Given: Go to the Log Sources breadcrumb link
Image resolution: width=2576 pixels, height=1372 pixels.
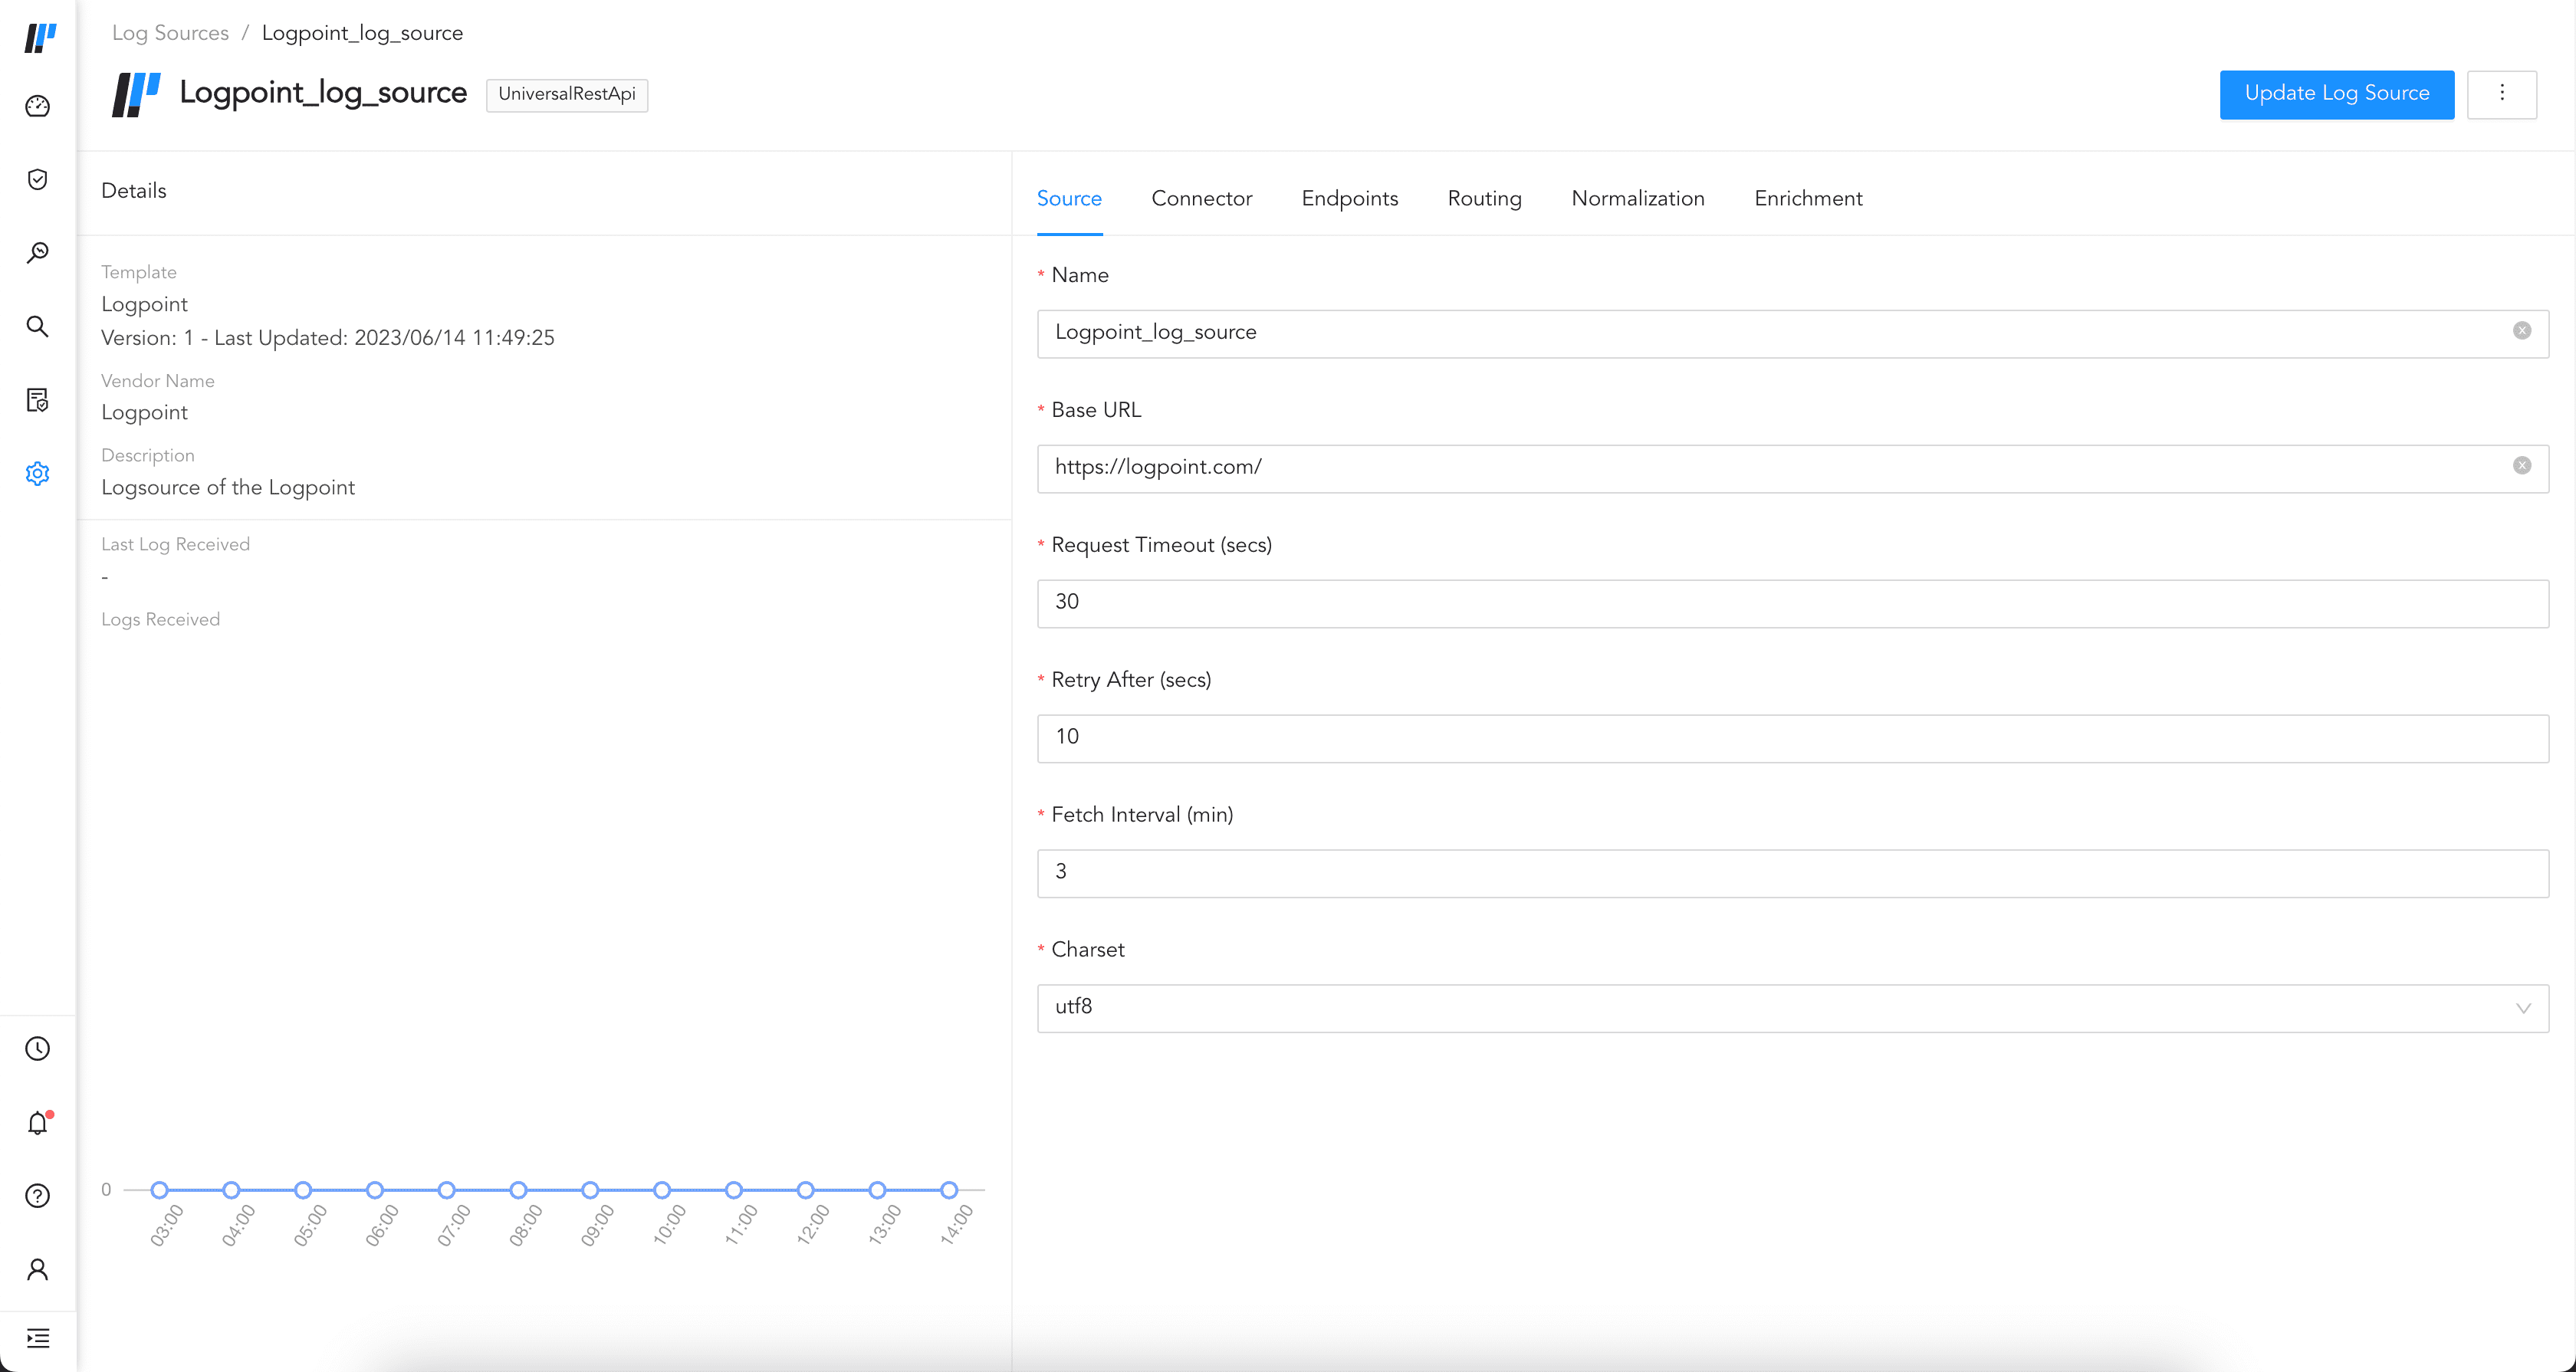Looking at the screenshot, I should (x=170, y=33).
